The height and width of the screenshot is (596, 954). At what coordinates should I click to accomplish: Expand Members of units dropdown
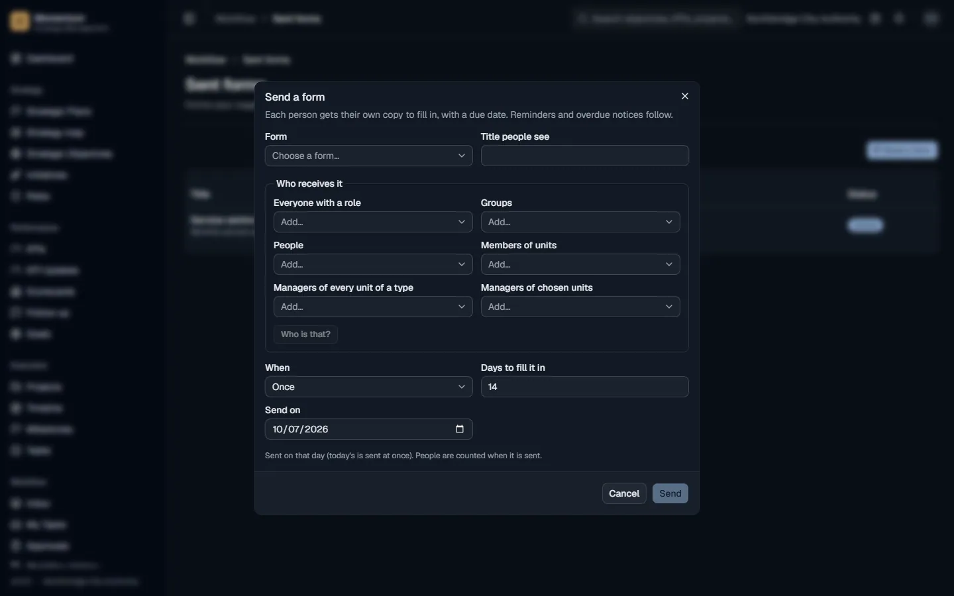580,264
